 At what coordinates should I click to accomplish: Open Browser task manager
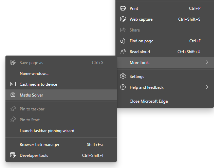pos(39,145)
